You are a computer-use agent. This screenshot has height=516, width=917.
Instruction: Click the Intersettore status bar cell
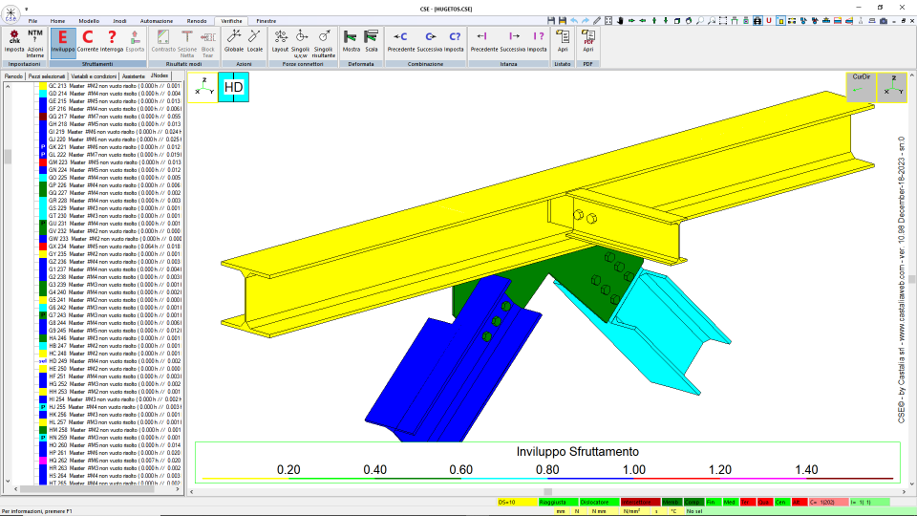coord(640,502)
